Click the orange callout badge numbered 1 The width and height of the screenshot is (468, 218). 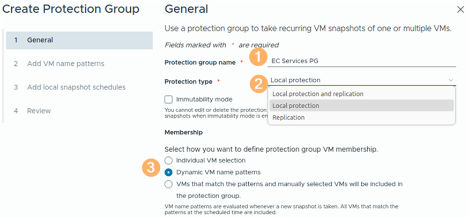[x=259, y=57]
